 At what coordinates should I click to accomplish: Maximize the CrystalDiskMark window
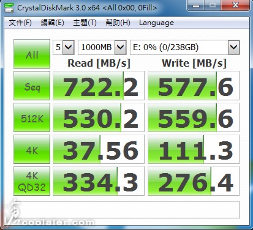(213, 6)
